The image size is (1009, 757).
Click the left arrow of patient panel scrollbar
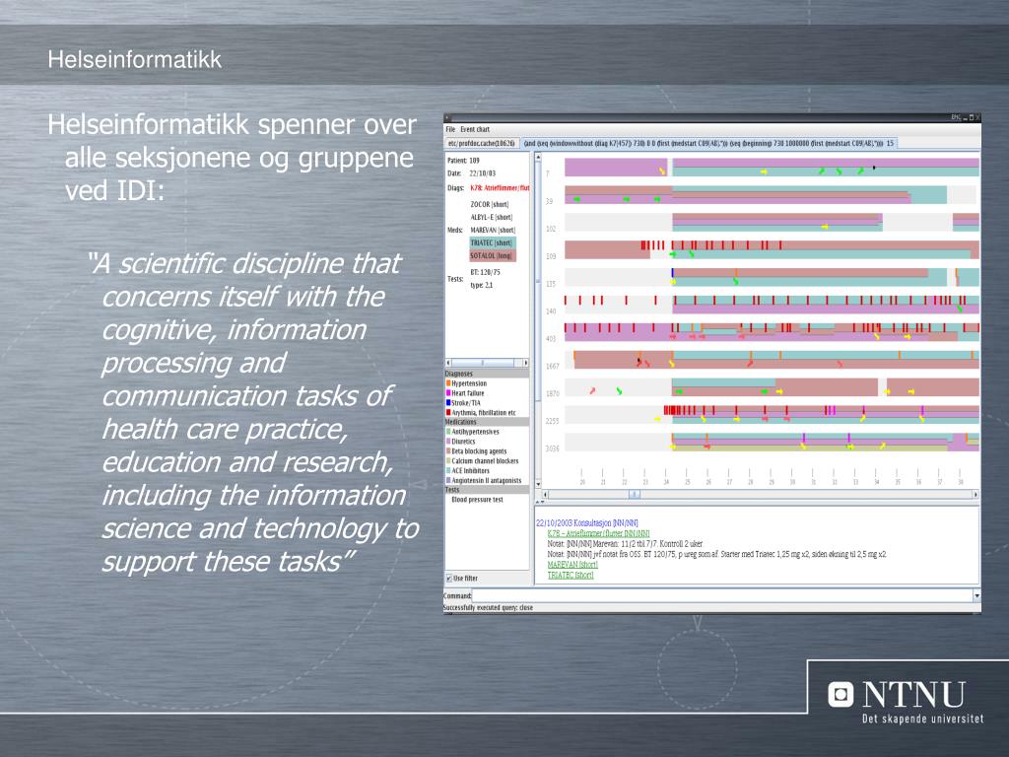point(448,363)
